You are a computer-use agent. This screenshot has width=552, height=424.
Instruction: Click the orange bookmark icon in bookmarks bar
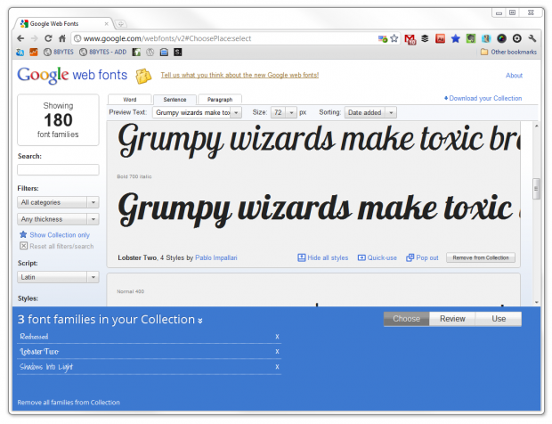pos(34,53)
